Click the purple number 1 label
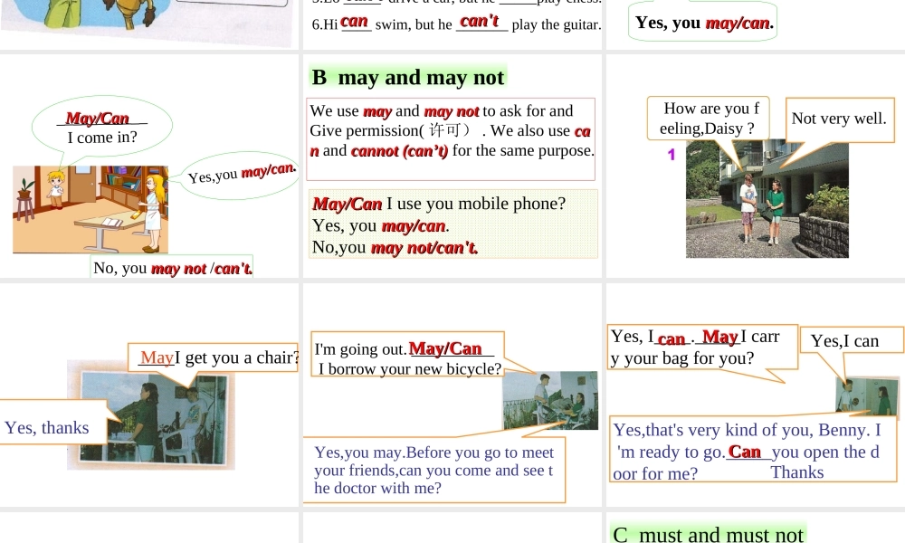The width and height of the screenshot is (905, 543). click(672, 155)
